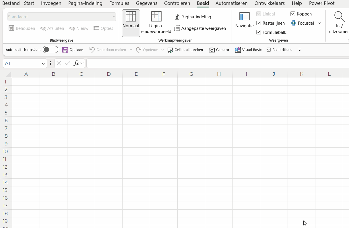Click the Aangepaste weergaven icon
Screen dimensions: 349x228
tap(178, 28)
